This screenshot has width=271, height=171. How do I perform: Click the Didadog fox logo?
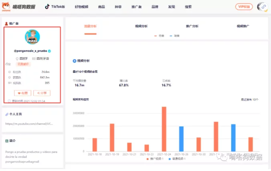click(6, 6)
